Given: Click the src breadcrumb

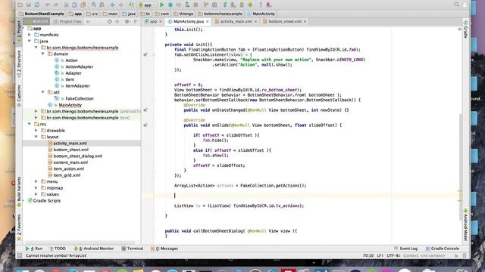Looking at the screenshot, I should point(92,14).
